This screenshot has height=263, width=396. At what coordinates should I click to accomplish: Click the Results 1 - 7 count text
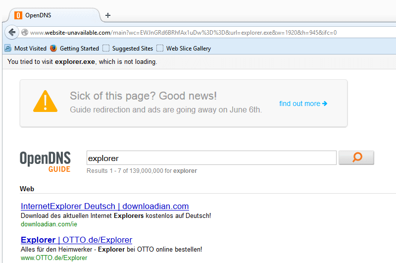coord(142,171)
